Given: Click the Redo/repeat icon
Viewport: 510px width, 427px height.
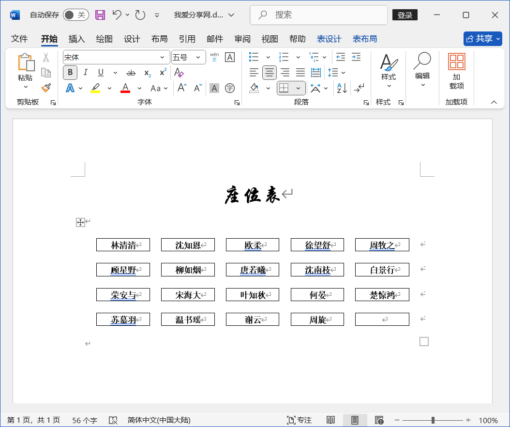Looking at the screenshot, I should click(x=140, y=15).
